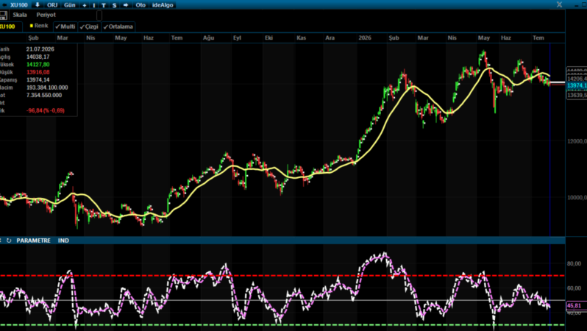Image resolution: width=587 pixels, height=331 pixels.
Task: Click the refresh icon beside PARAMETRE
Action: click(9, 241)
